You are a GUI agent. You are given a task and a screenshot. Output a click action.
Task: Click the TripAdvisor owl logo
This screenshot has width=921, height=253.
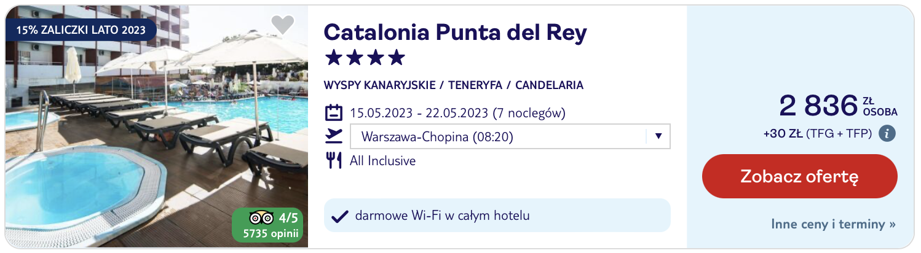pos(261,218)
